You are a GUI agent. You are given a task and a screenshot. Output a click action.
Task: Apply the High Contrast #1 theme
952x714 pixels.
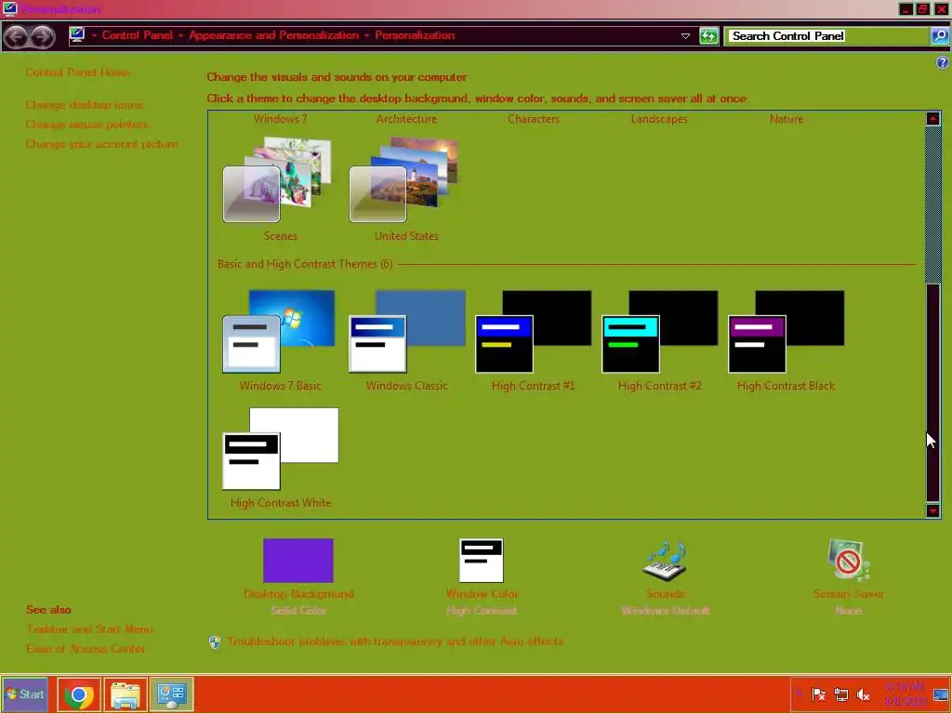point(533,340)
